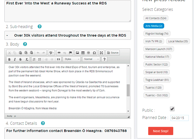This screenshot has width=194, height=139.
Task: Select the National Media (17) category
Action: 157,56
